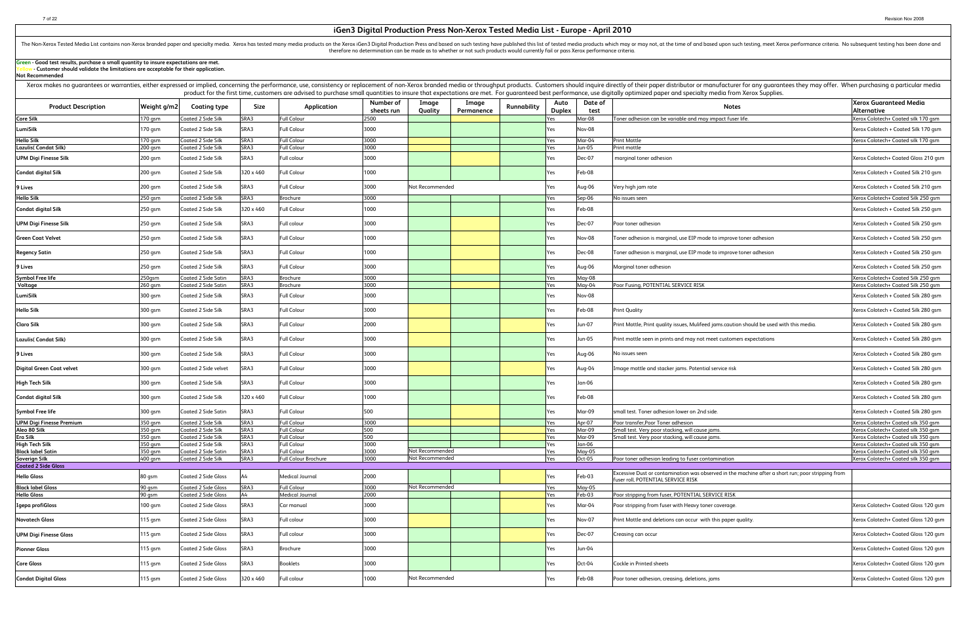Click the 'Notes' column header
This screenshot has width=967, height=625.
pyautogui.click(x=732, y=107)
